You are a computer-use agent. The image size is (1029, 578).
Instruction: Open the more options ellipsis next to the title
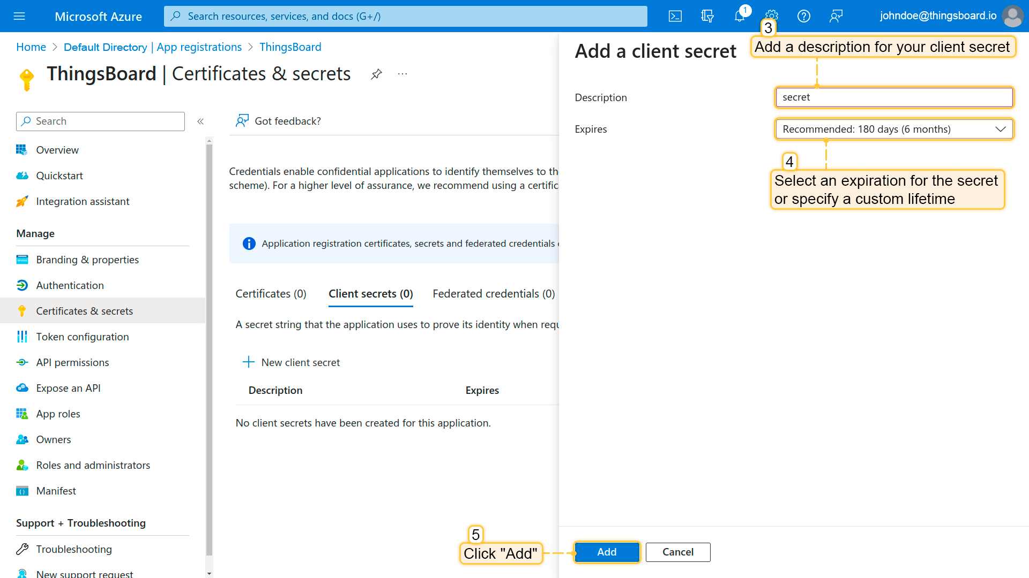tap(402, 74)
